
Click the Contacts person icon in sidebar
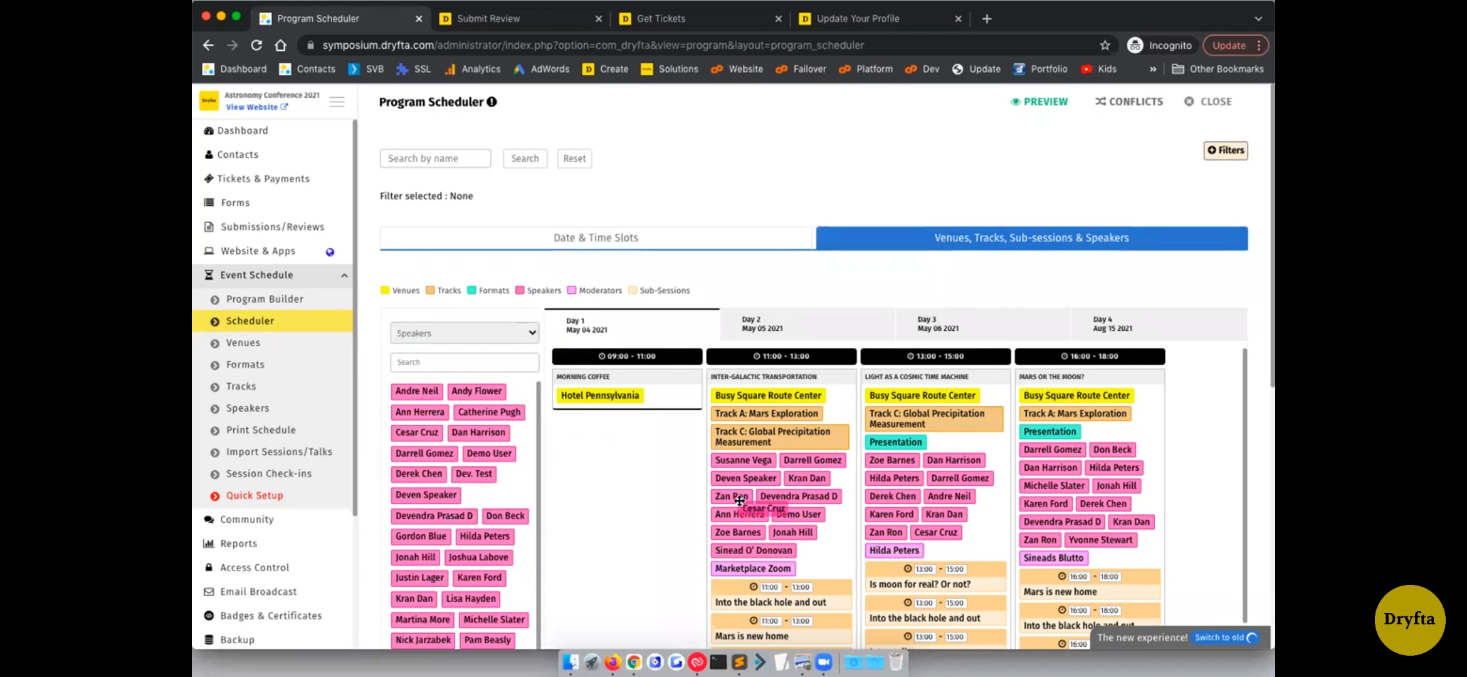(209, 154)
